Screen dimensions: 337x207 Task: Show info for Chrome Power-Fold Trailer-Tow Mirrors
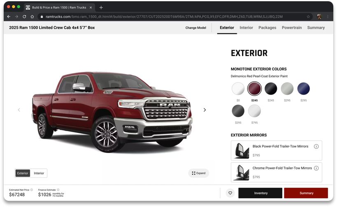pyautogui.click(x=316, y=168)
